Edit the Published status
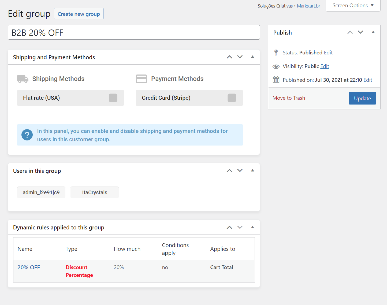This screenshot has height=305, width=387. [x=328, y=53]
